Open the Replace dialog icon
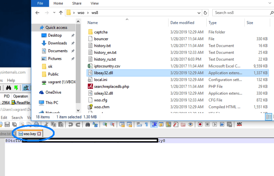Image resolution: width=274 pixels, height=176 pixels. pyautogui.click(x=95, y=124)
